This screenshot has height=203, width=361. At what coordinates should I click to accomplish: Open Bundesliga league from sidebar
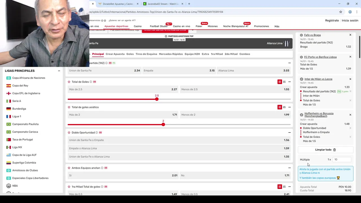19,109
